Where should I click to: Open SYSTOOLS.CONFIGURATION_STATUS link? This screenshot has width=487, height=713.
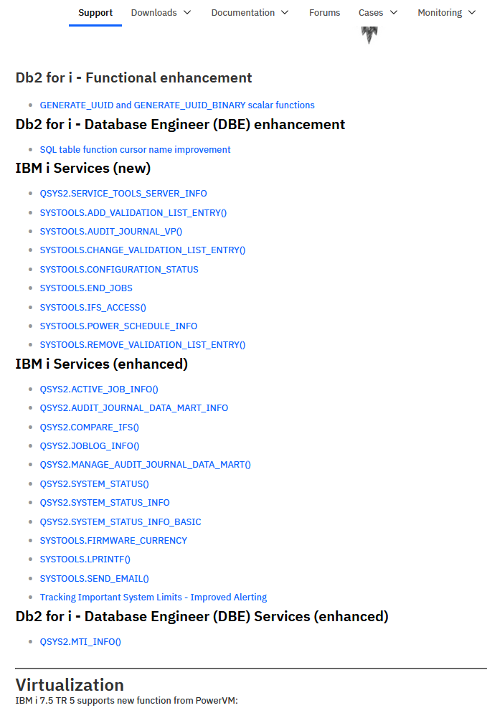tap(119, 269)
